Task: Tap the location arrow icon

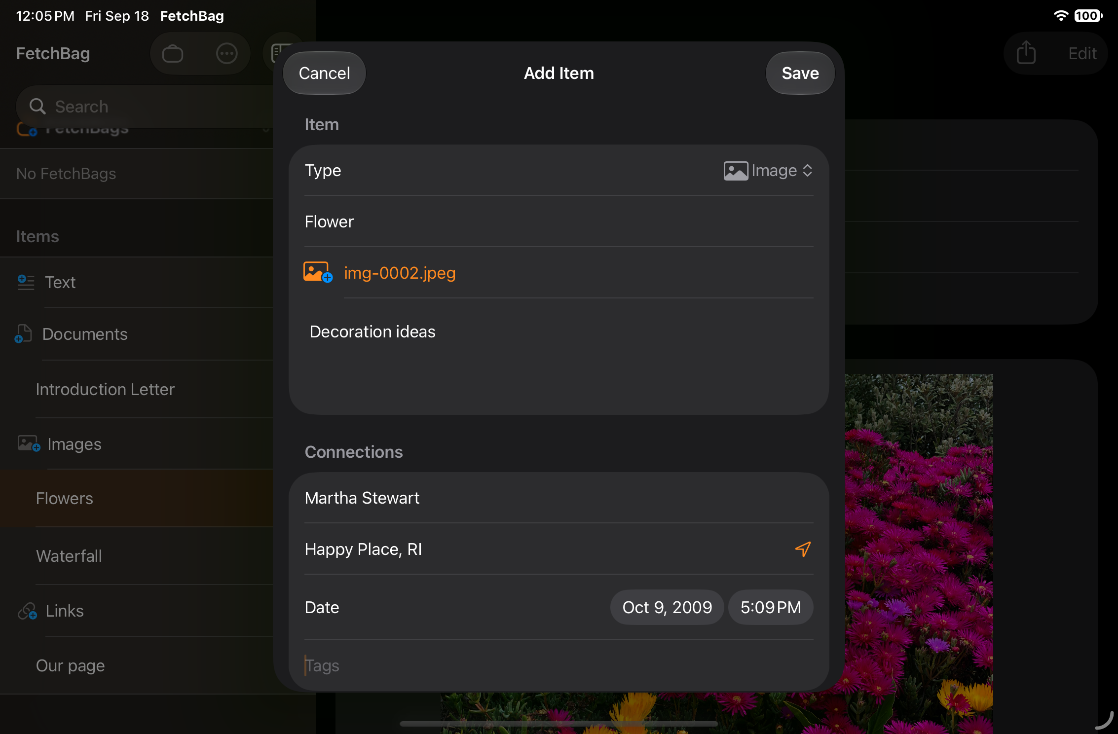Action: [803, 549]
